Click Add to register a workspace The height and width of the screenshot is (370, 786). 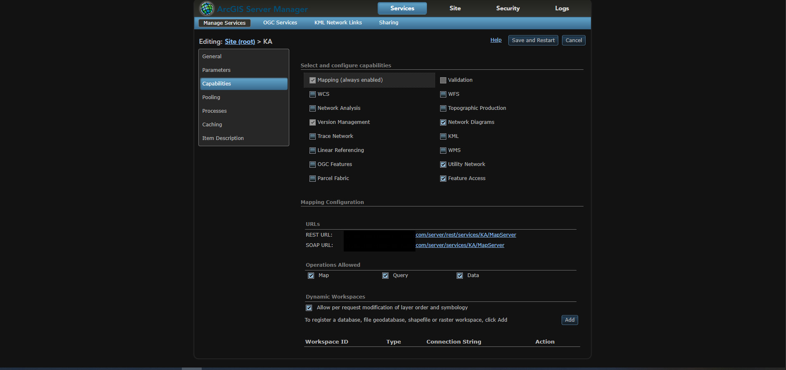pyautogui.click(x=569, y=320)
